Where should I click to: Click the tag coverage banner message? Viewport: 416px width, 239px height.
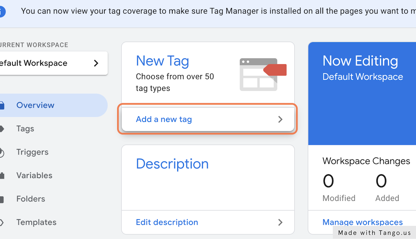coord(218,11)
